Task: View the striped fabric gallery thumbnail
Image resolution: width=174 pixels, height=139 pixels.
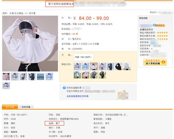Action: coord(41,76)
